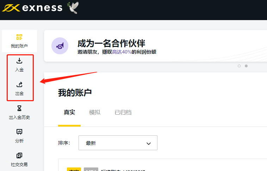This screenshot has width=267, height=171.
Task: Click the dove icon beside Exness logo
Action: click(73, 7)
